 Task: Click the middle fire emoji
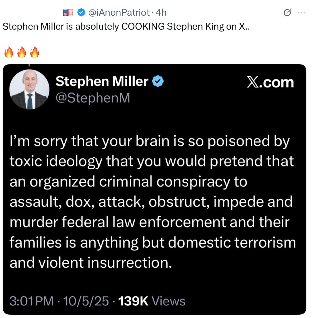click(22, 52)
